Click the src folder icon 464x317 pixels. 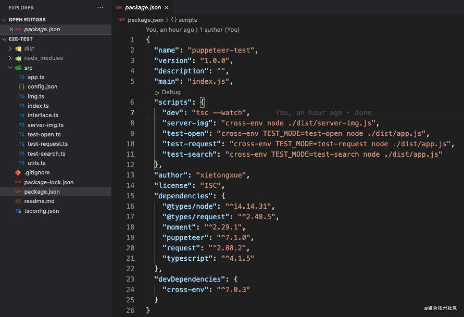[18, 68]
